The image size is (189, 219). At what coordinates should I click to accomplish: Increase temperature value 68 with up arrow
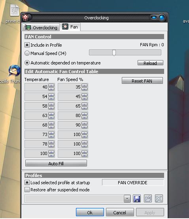(51, 123)
